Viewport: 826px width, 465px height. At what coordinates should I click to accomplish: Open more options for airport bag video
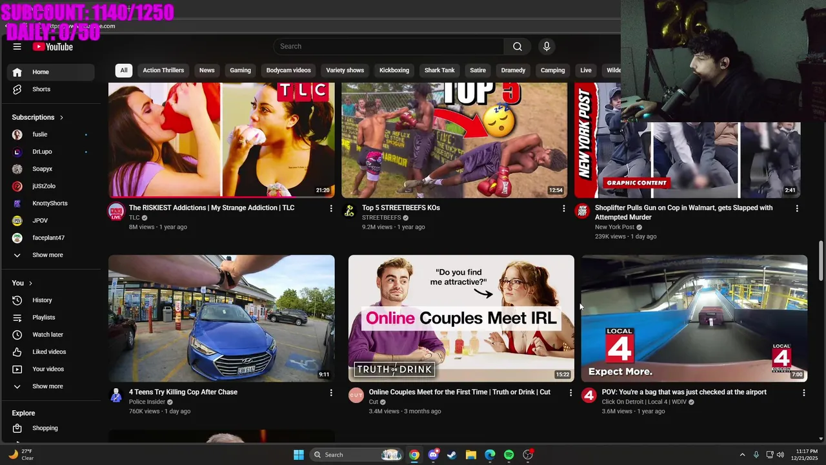pos(803,393)
